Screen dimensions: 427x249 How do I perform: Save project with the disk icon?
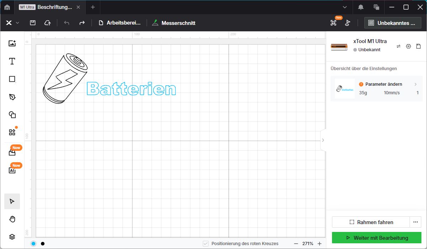pos(32,23)
